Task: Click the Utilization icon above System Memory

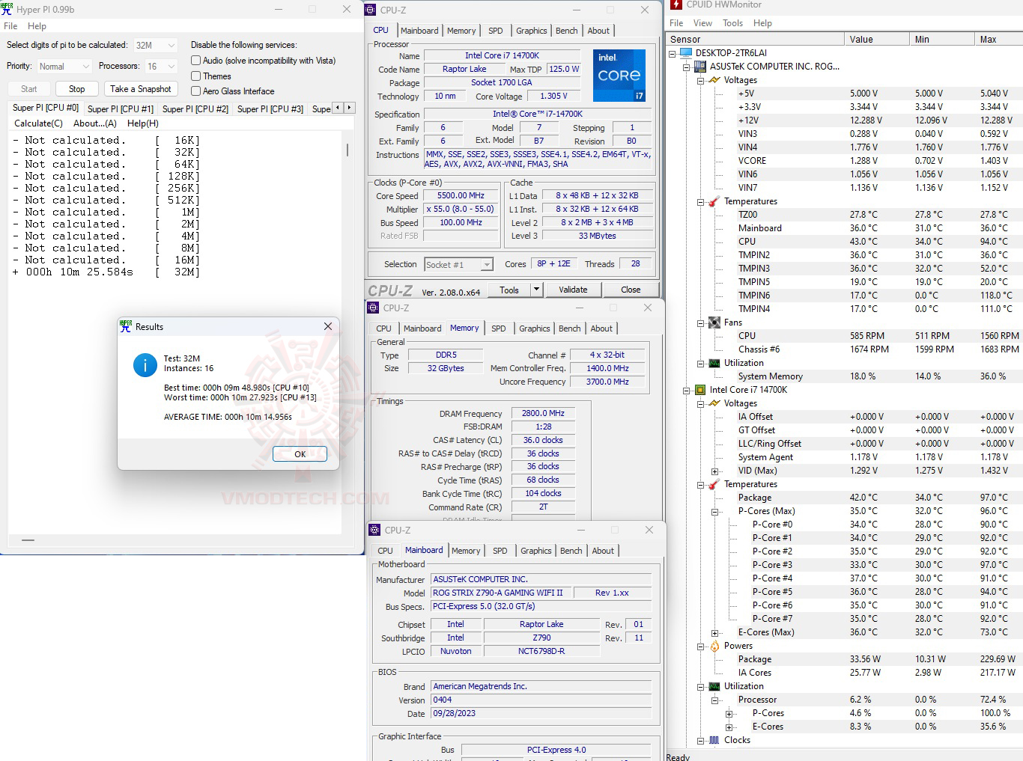Action: point(714,363)
